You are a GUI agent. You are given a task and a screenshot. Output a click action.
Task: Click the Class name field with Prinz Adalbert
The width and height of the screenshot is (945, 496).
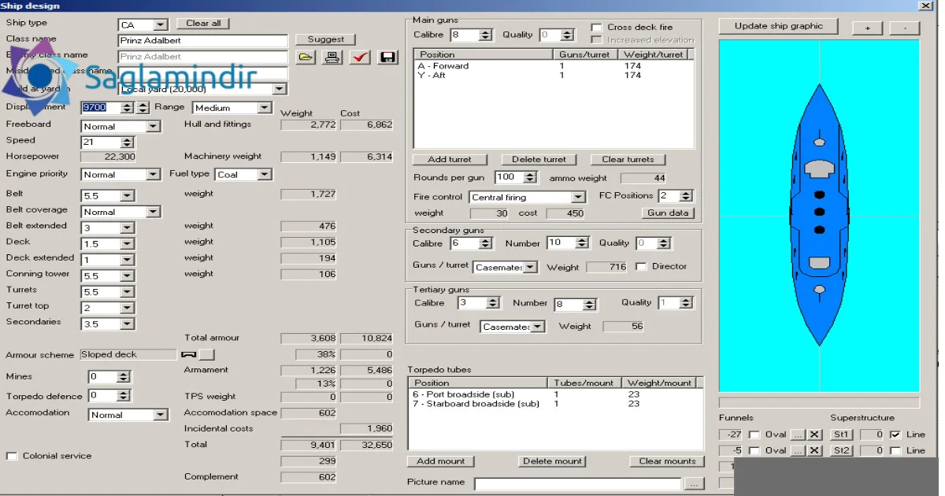[x=203, y=40]
